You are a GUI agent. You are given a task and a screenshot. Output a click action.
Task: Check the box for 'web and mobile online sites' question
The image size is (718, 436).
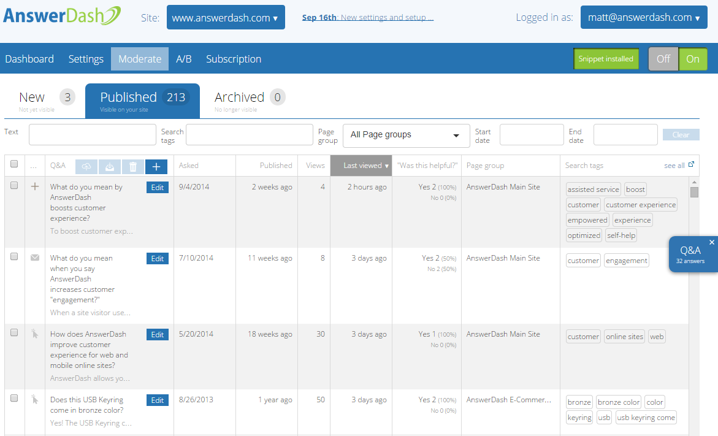(14, 332)
